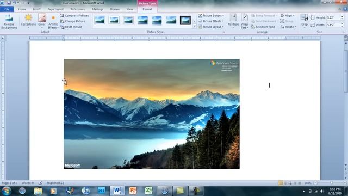Click English (U.S.) language in status bar

[x=55, y=183]
